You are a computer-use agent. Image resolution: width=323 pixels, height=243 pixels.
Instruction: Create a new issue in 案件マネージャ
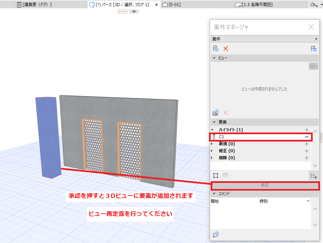click(215, 49)
